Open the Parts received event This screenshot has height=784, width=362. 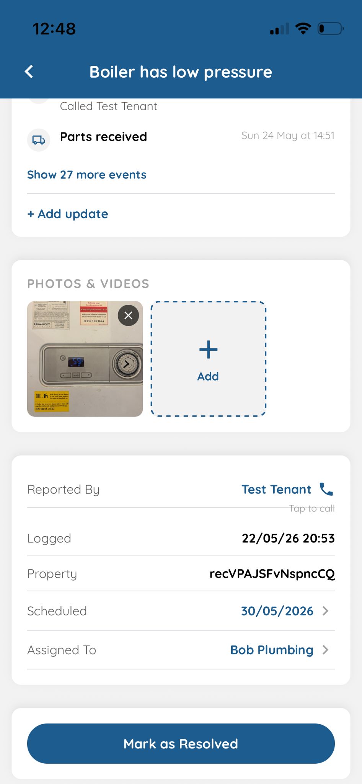click(x=181, y=137)
